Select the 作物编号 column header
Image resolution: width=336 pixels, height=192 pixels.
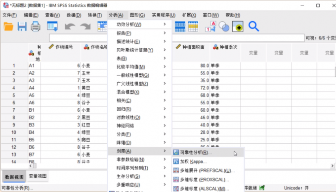coord(61,52)
